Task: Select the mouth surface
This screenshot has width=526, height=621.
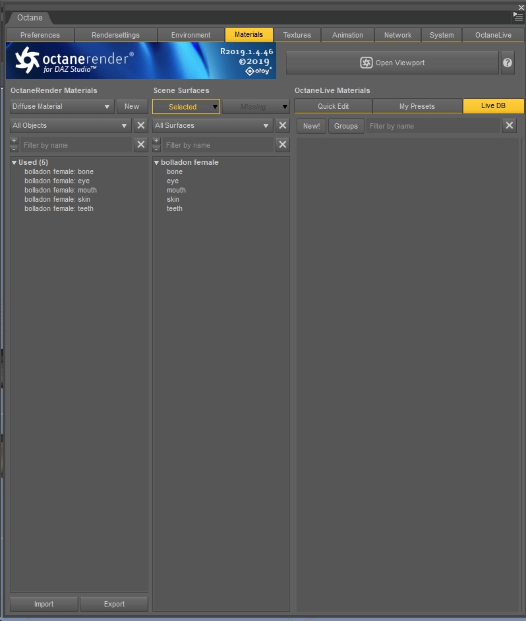Action: 176,190
